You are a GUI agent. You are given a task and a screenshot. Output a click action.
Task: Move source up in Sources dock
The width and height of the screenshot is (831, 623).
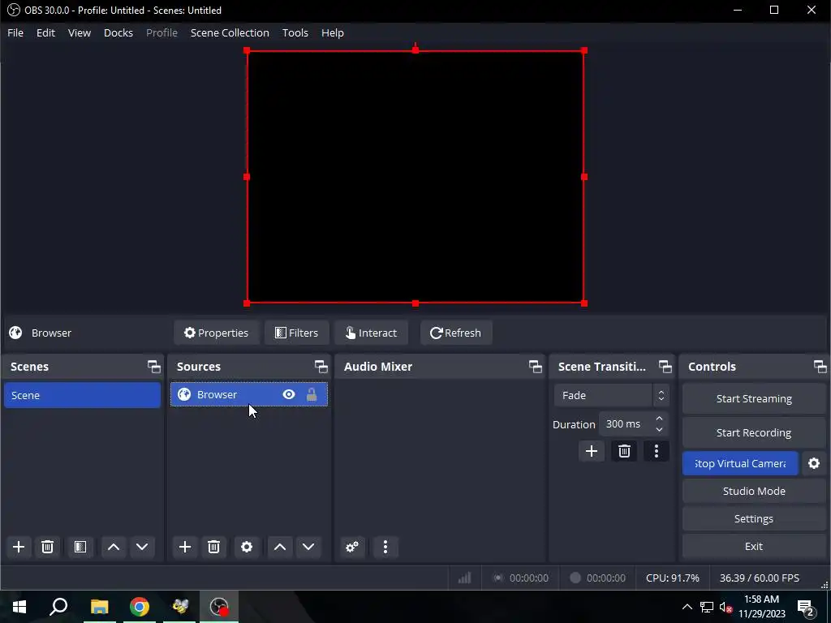pos(280,547)
